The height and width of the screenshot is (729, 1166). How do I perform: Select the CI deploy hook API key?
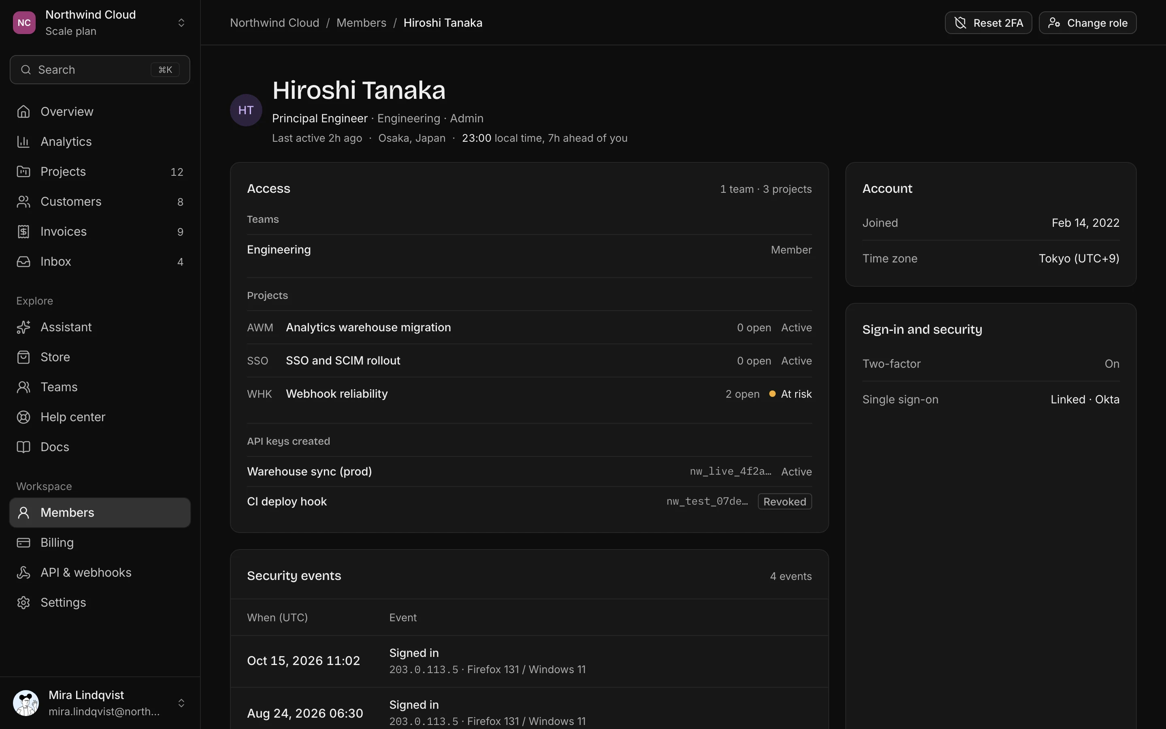point(529,501)
